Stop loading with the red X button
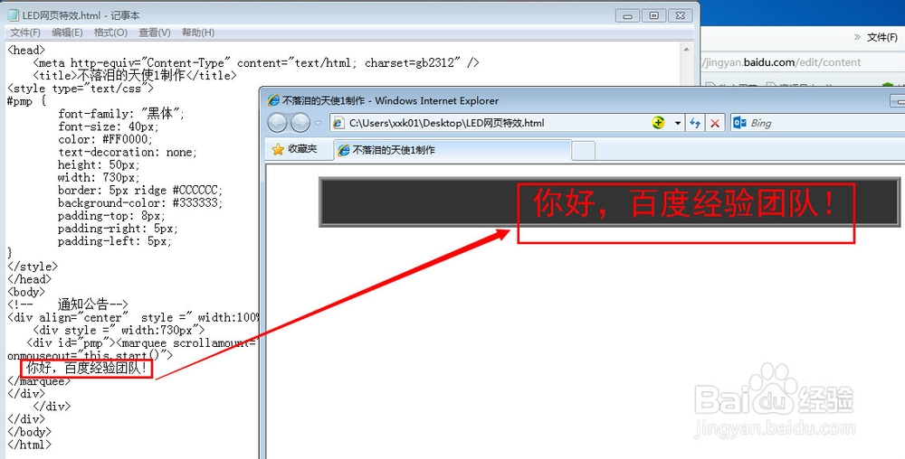 pos(715,123)
